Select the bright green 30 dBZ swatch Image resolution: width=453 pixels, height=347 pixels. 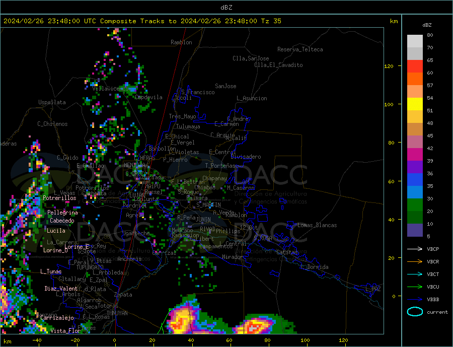415,205
